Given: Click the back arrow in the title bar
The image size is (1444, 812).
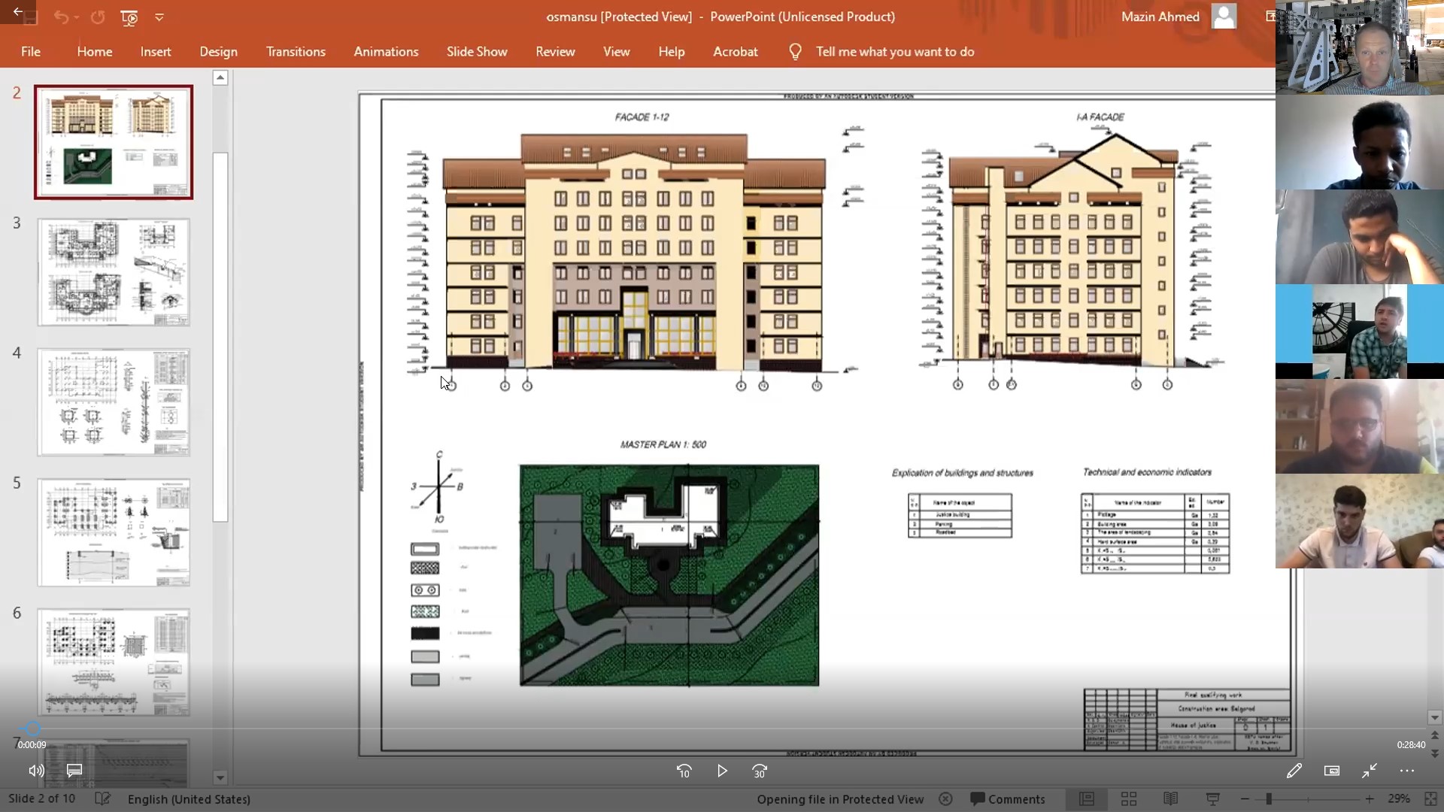Looking at the screenshot, I should point(17,12).
